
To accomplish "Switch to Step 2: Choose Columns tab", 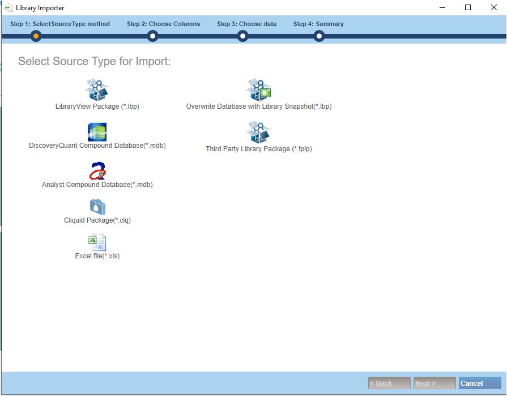I will 163,24.
